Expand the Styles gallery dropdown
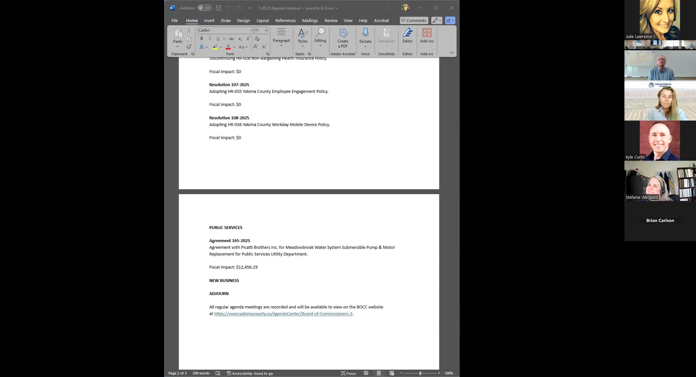Image resolution: width=696 pixels, height=377 pixels. coord(302,46)
